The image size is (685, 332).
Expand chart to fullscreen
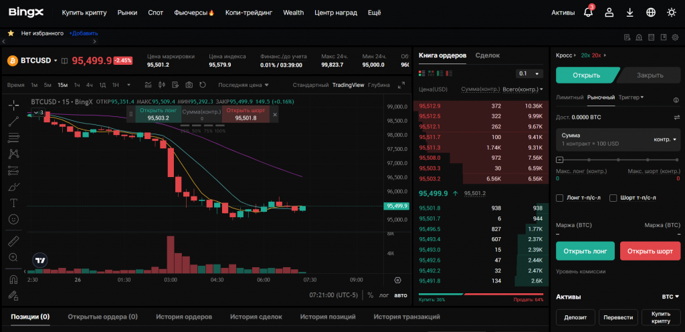coord(401,85)
